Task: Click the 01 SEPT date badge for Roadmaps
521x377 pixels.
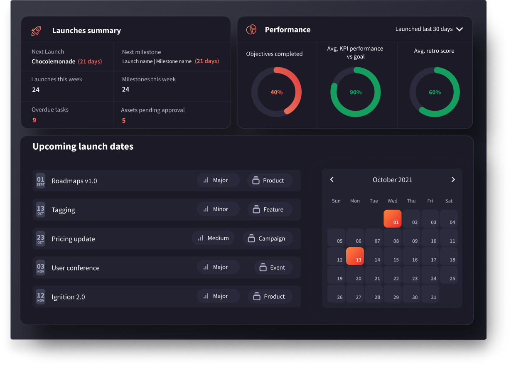Action: 40,180
